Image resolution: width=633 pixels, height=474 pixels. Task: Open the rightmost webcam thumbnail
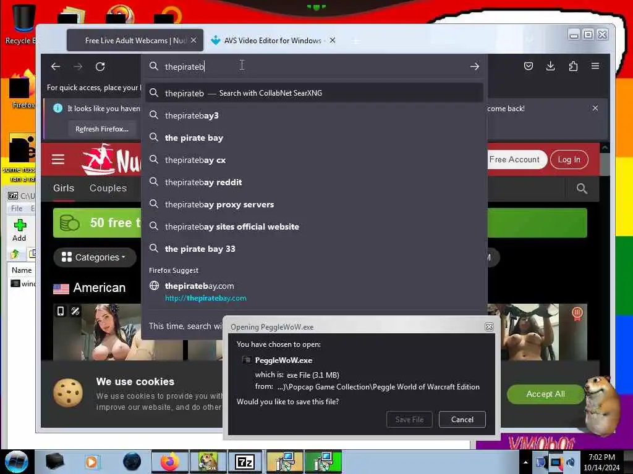(x=538, y=332)
